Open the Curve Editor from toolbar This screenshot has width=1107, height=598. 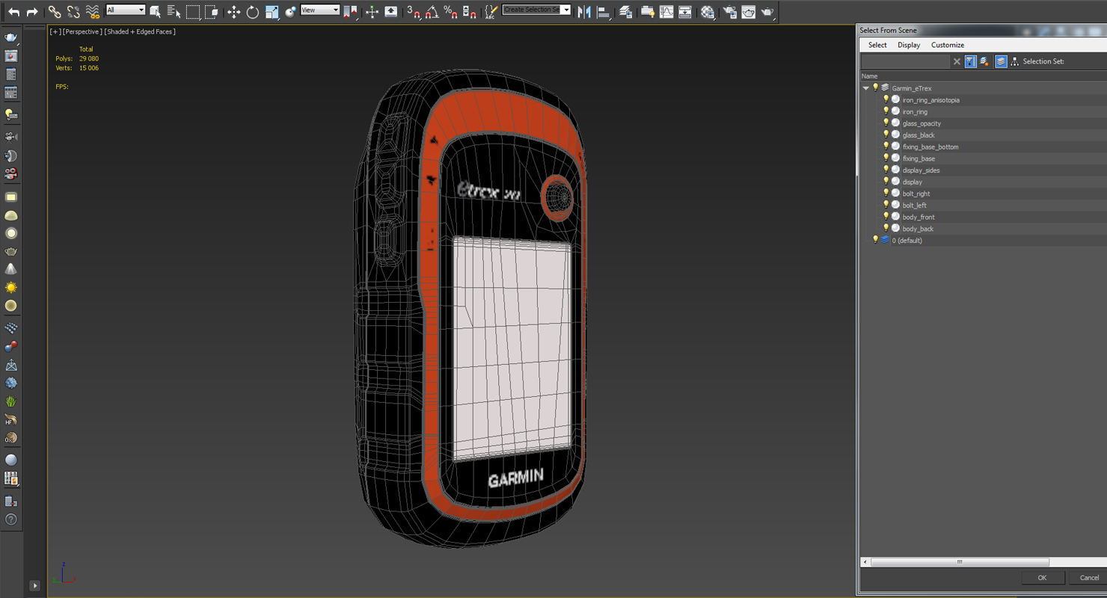pos(666,12)
